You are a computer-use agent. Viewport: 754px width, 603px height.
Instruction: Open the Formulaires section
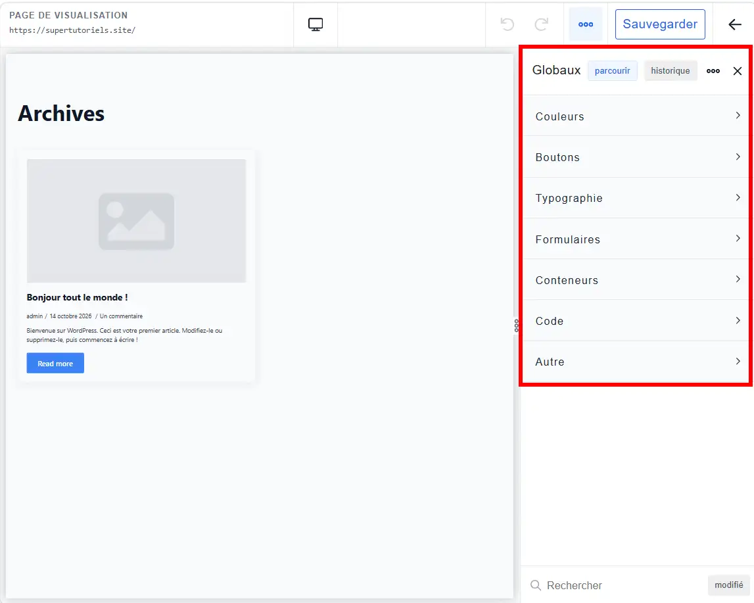635,239
